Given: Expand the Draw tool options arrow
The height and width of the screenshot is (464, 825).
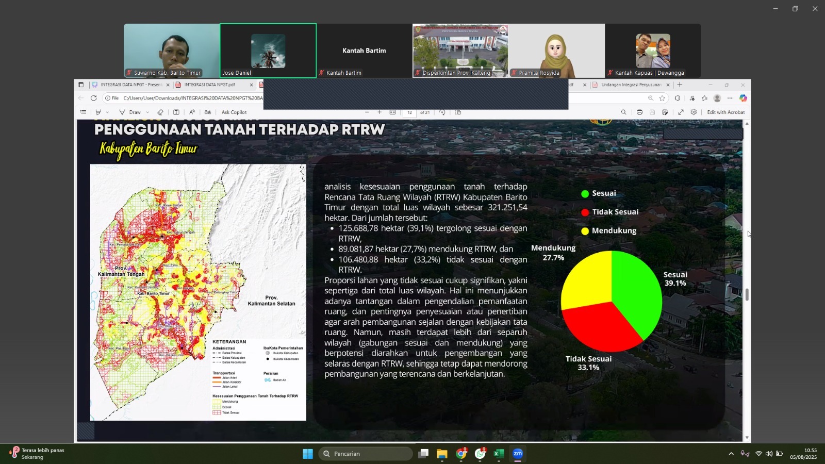Looking at the screenshot, I should point(147,112).
